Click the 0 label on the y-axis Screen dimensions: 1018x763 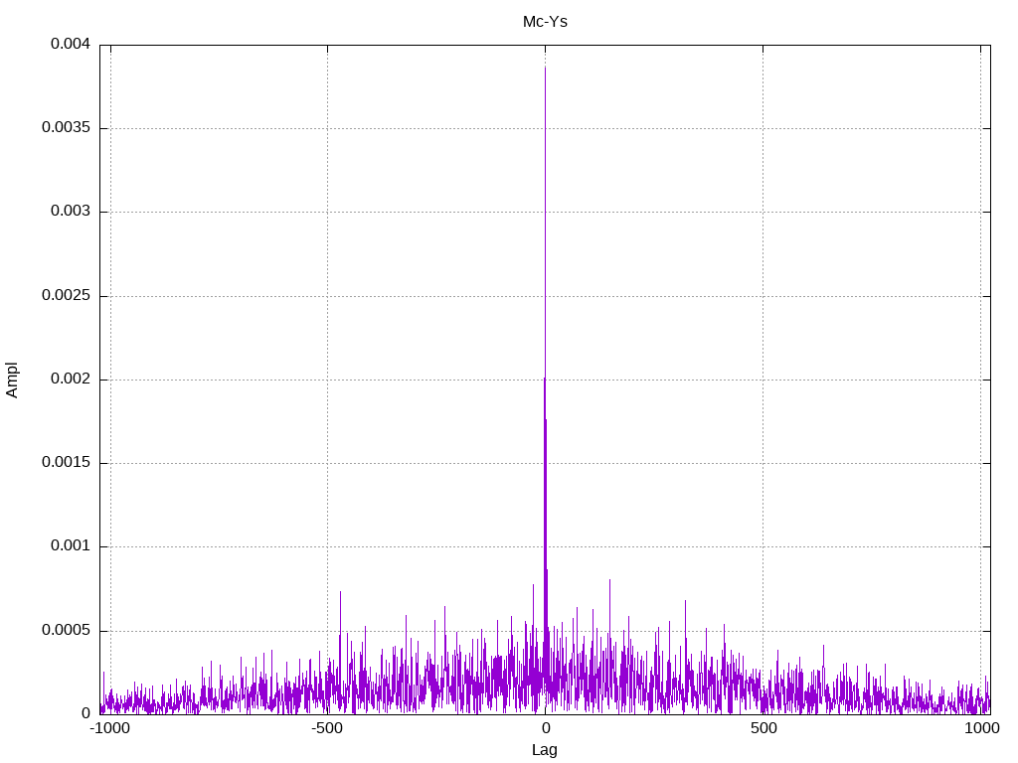click(85, 713)
